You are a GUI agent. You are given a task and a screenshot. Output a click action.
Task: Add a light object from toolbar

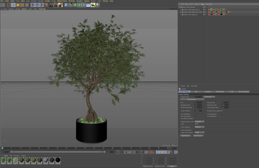[98, 5]
